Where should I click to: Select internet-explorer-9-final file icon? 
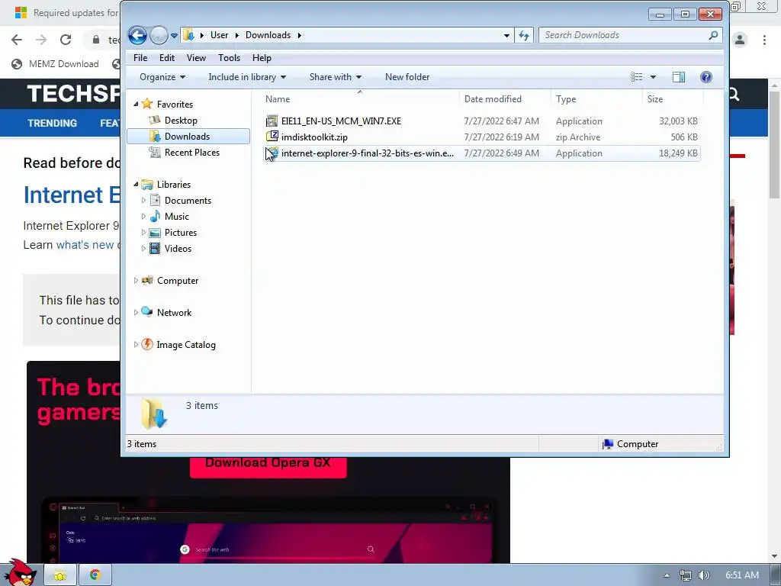[272, 153]
